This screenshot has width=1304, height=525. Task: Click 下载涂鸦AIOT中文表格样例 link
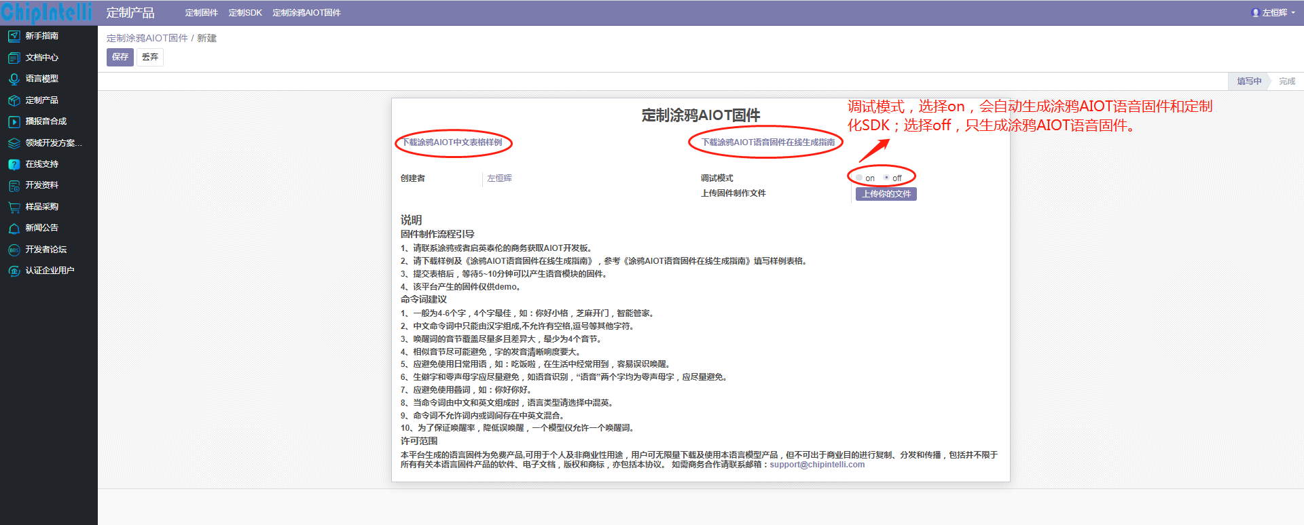[x=452, y=142]
